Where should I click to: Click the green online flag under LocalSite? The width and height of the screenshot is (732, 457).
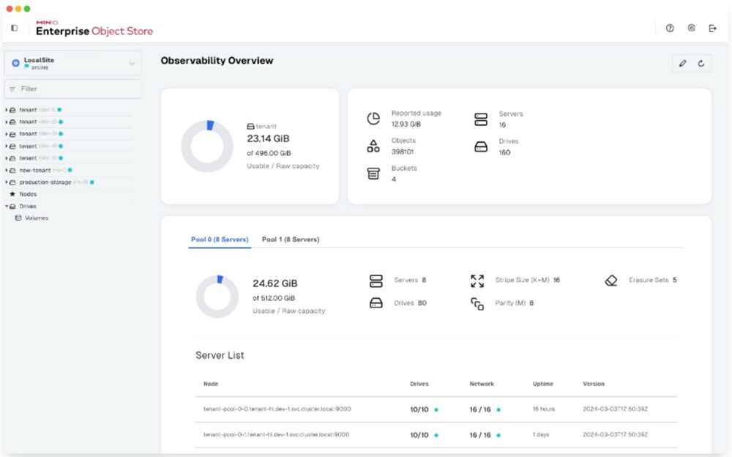click(x=26, y=67)
